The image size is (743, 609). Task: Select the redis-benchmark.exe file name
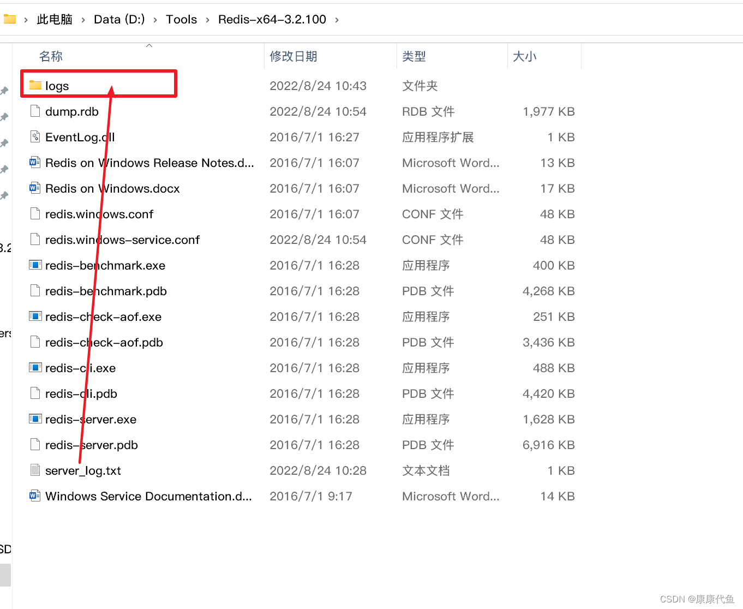click(x=105, y=265)
